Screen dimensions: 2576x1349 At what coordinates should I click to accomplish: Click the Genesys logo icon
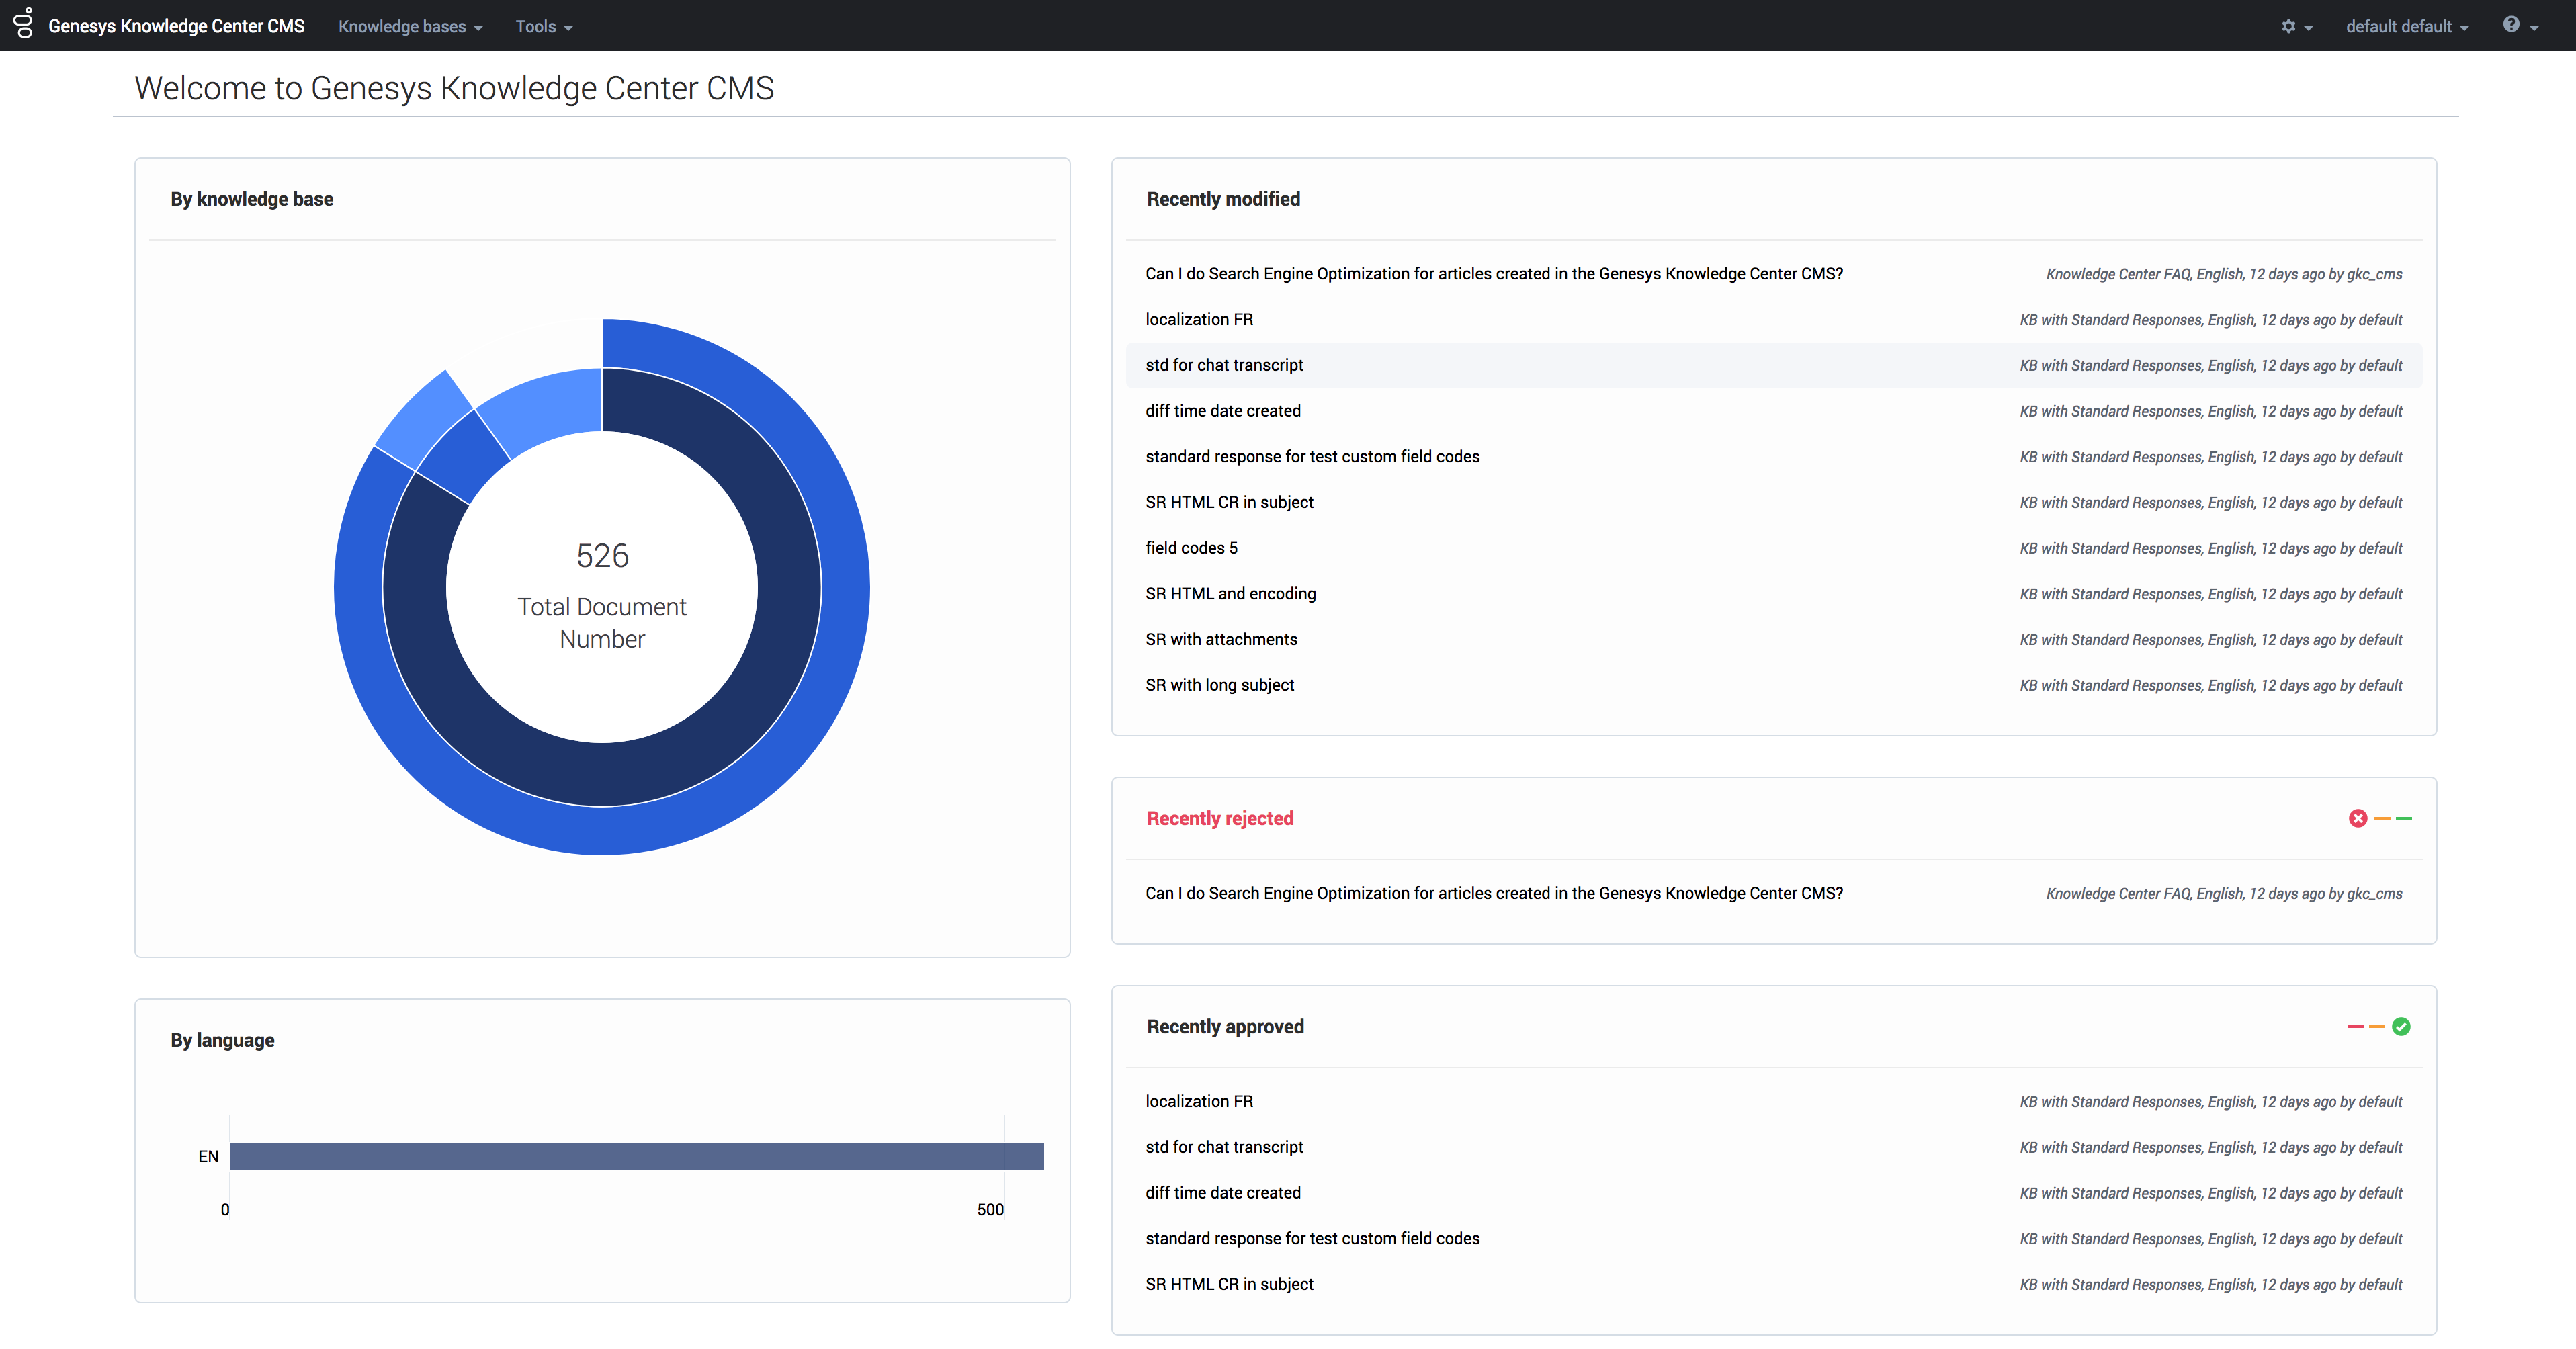24,24
